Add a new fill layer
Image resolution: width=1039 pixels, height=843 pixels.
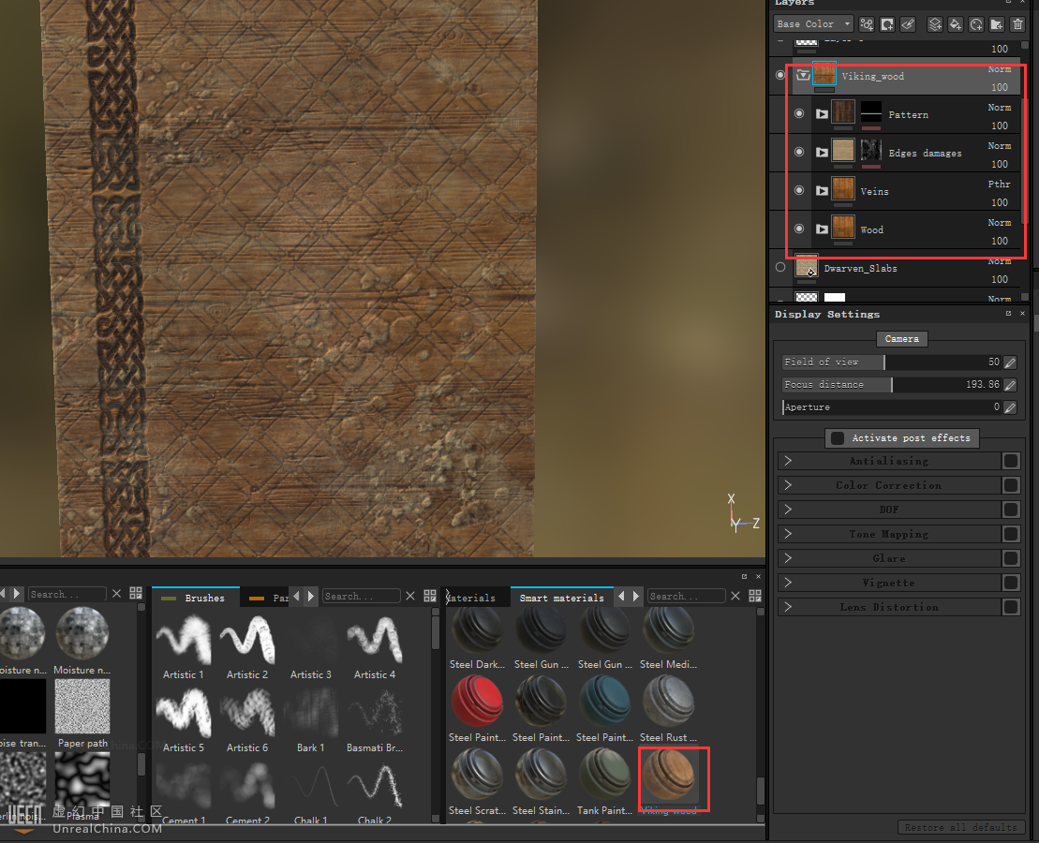(956, 24)
